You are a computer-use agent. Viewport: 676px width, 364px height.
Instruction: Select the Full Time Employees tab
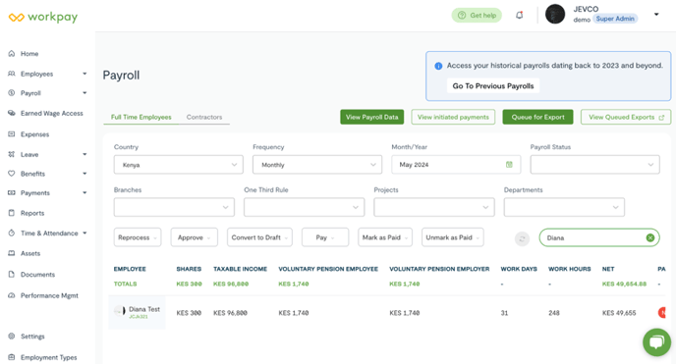click(x=141, y=117)
